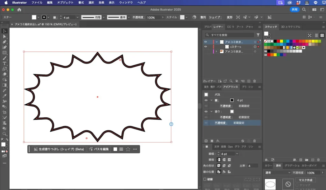Open the 通常 blend mode dropdown
Viewport: 326px width, 190px height.
point(278,173)
